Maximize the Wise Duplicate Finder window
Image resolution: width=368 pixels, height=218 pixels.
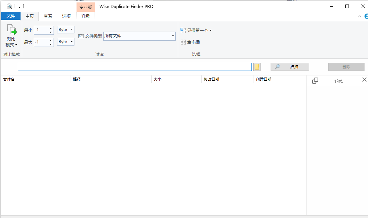(x=347, y=7)
